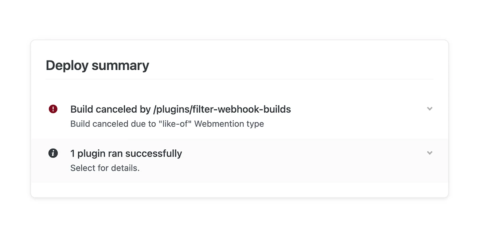This screenshot has width=479, height=239.
Task: Click the word "Webmention" in the cancel reason
Action: [x=218, y=124]
